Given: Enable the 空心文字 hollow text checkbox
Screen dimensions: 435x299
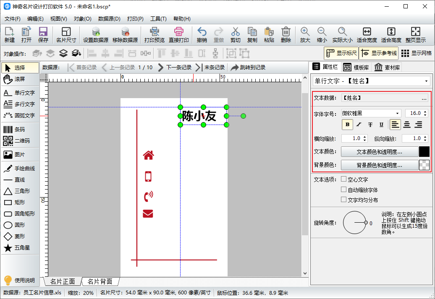Looking at the screenshot, I should [x=344, y=179].
